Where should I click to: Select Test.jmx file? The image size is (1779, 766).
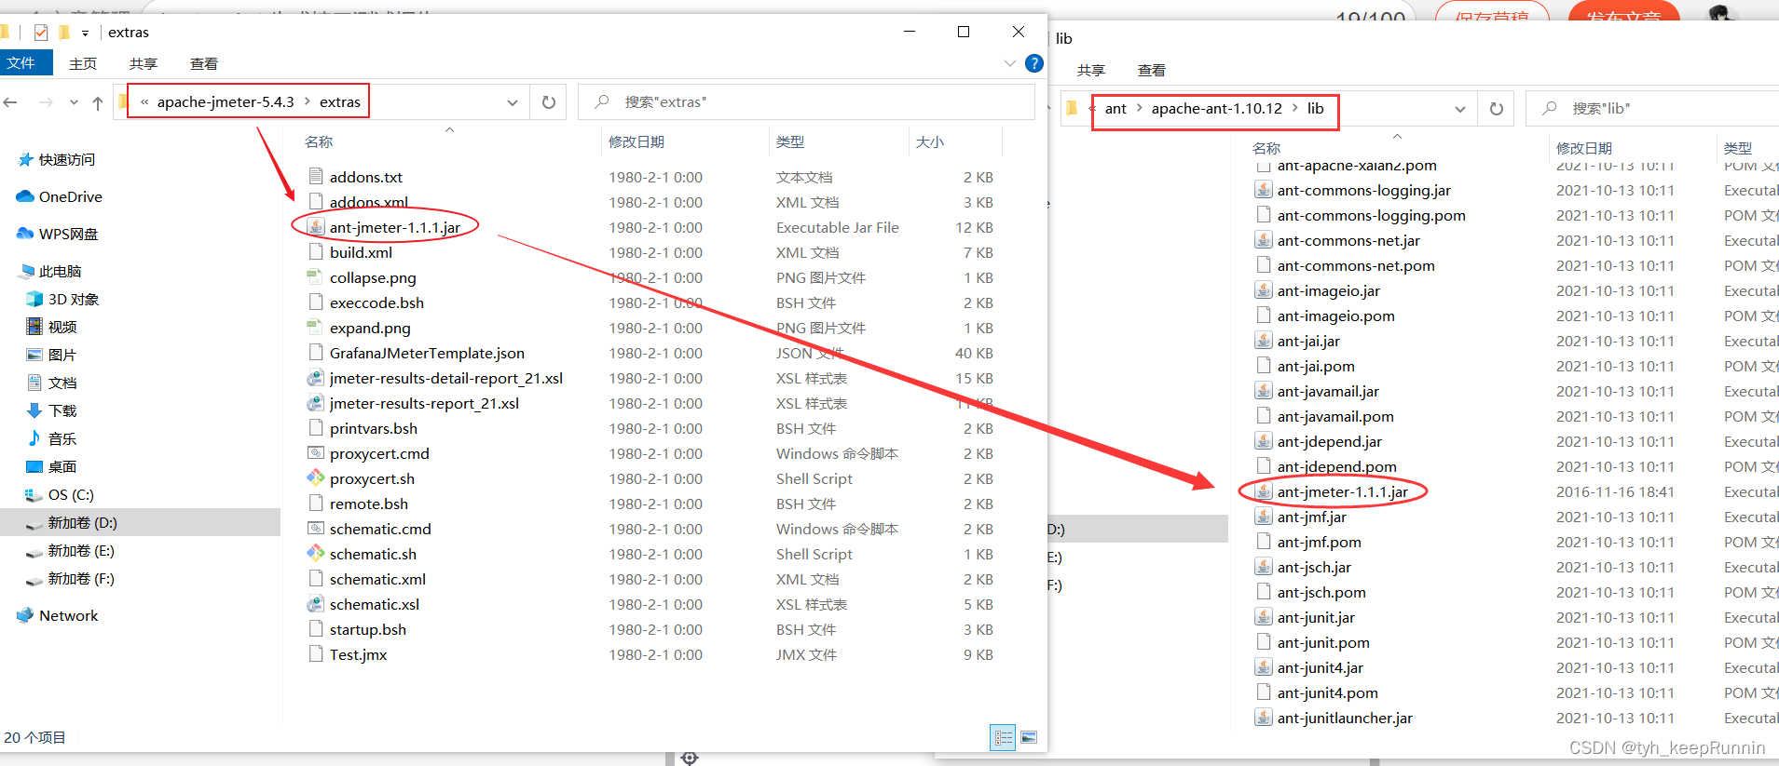tap(358, 654)
